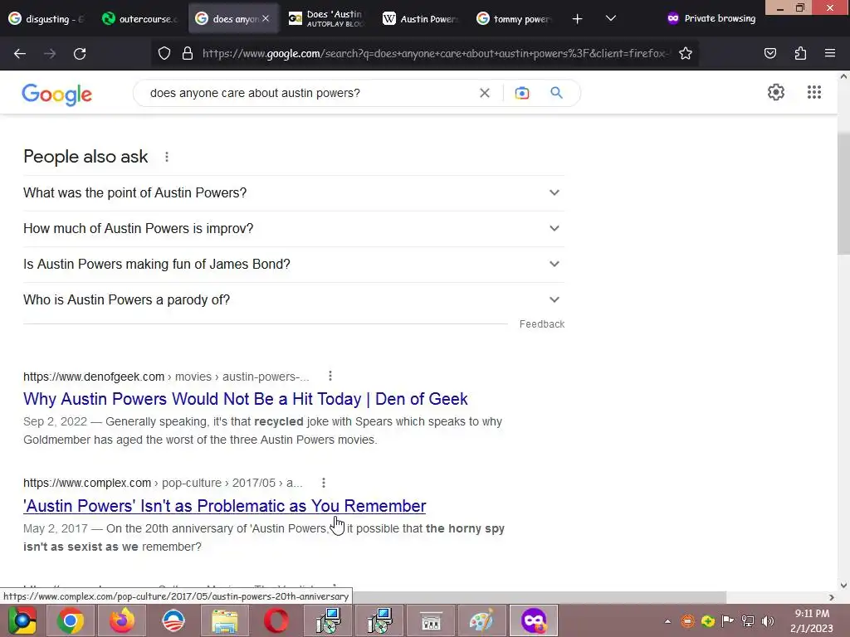This screenshot has width=850, height=637.
Task: Click the Google logo
Action: click(x=57, y=95)
